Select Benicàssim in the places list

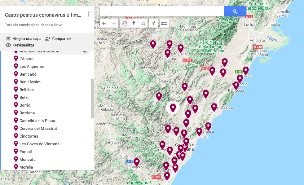point(30,82)
